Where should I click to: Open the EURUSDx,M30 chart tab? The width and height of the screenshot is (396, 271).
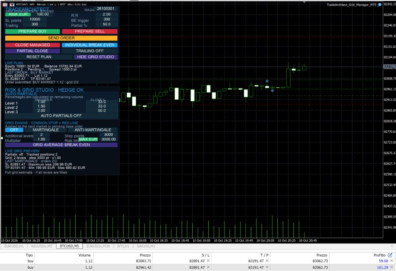click(x=98, y=246)
